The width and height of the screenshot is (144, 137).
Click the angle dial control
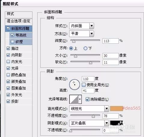(x=75, y=85)
